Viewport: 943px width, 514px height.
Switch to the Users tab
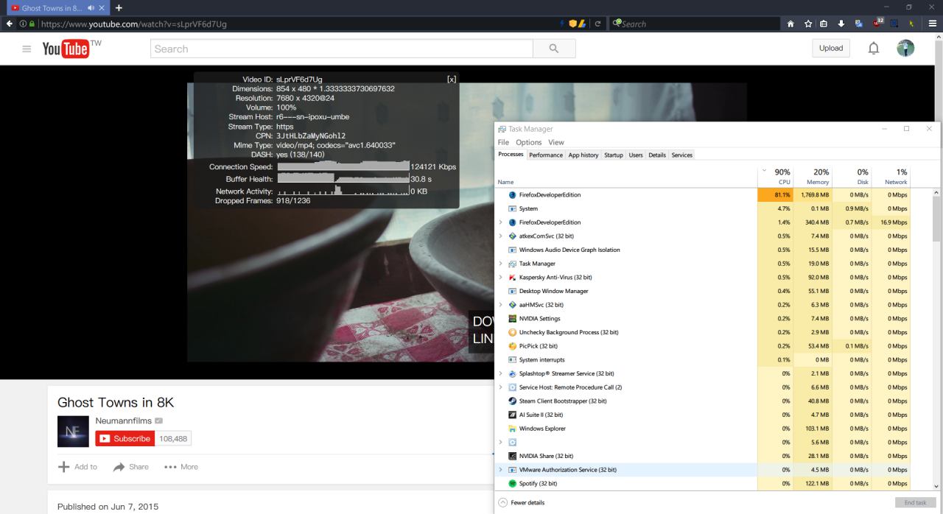tap(636, 155)
